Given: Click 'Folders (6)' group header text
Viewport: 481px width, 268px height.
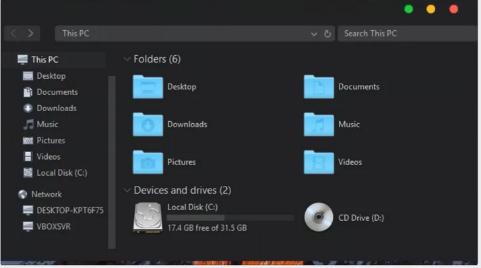Looking at the screenshot, I should [158, 59].
